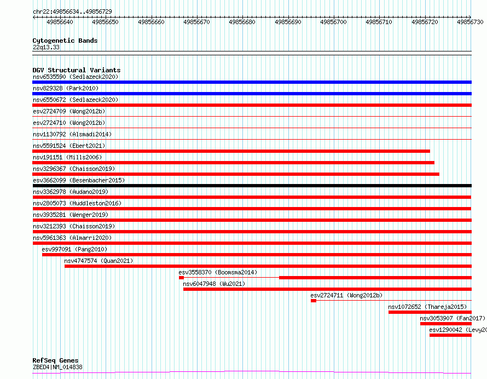The image size is (487, 379).
Task: Select the nsv3212393 (Chaisson2019) label
Action: (x=74, y=226)
